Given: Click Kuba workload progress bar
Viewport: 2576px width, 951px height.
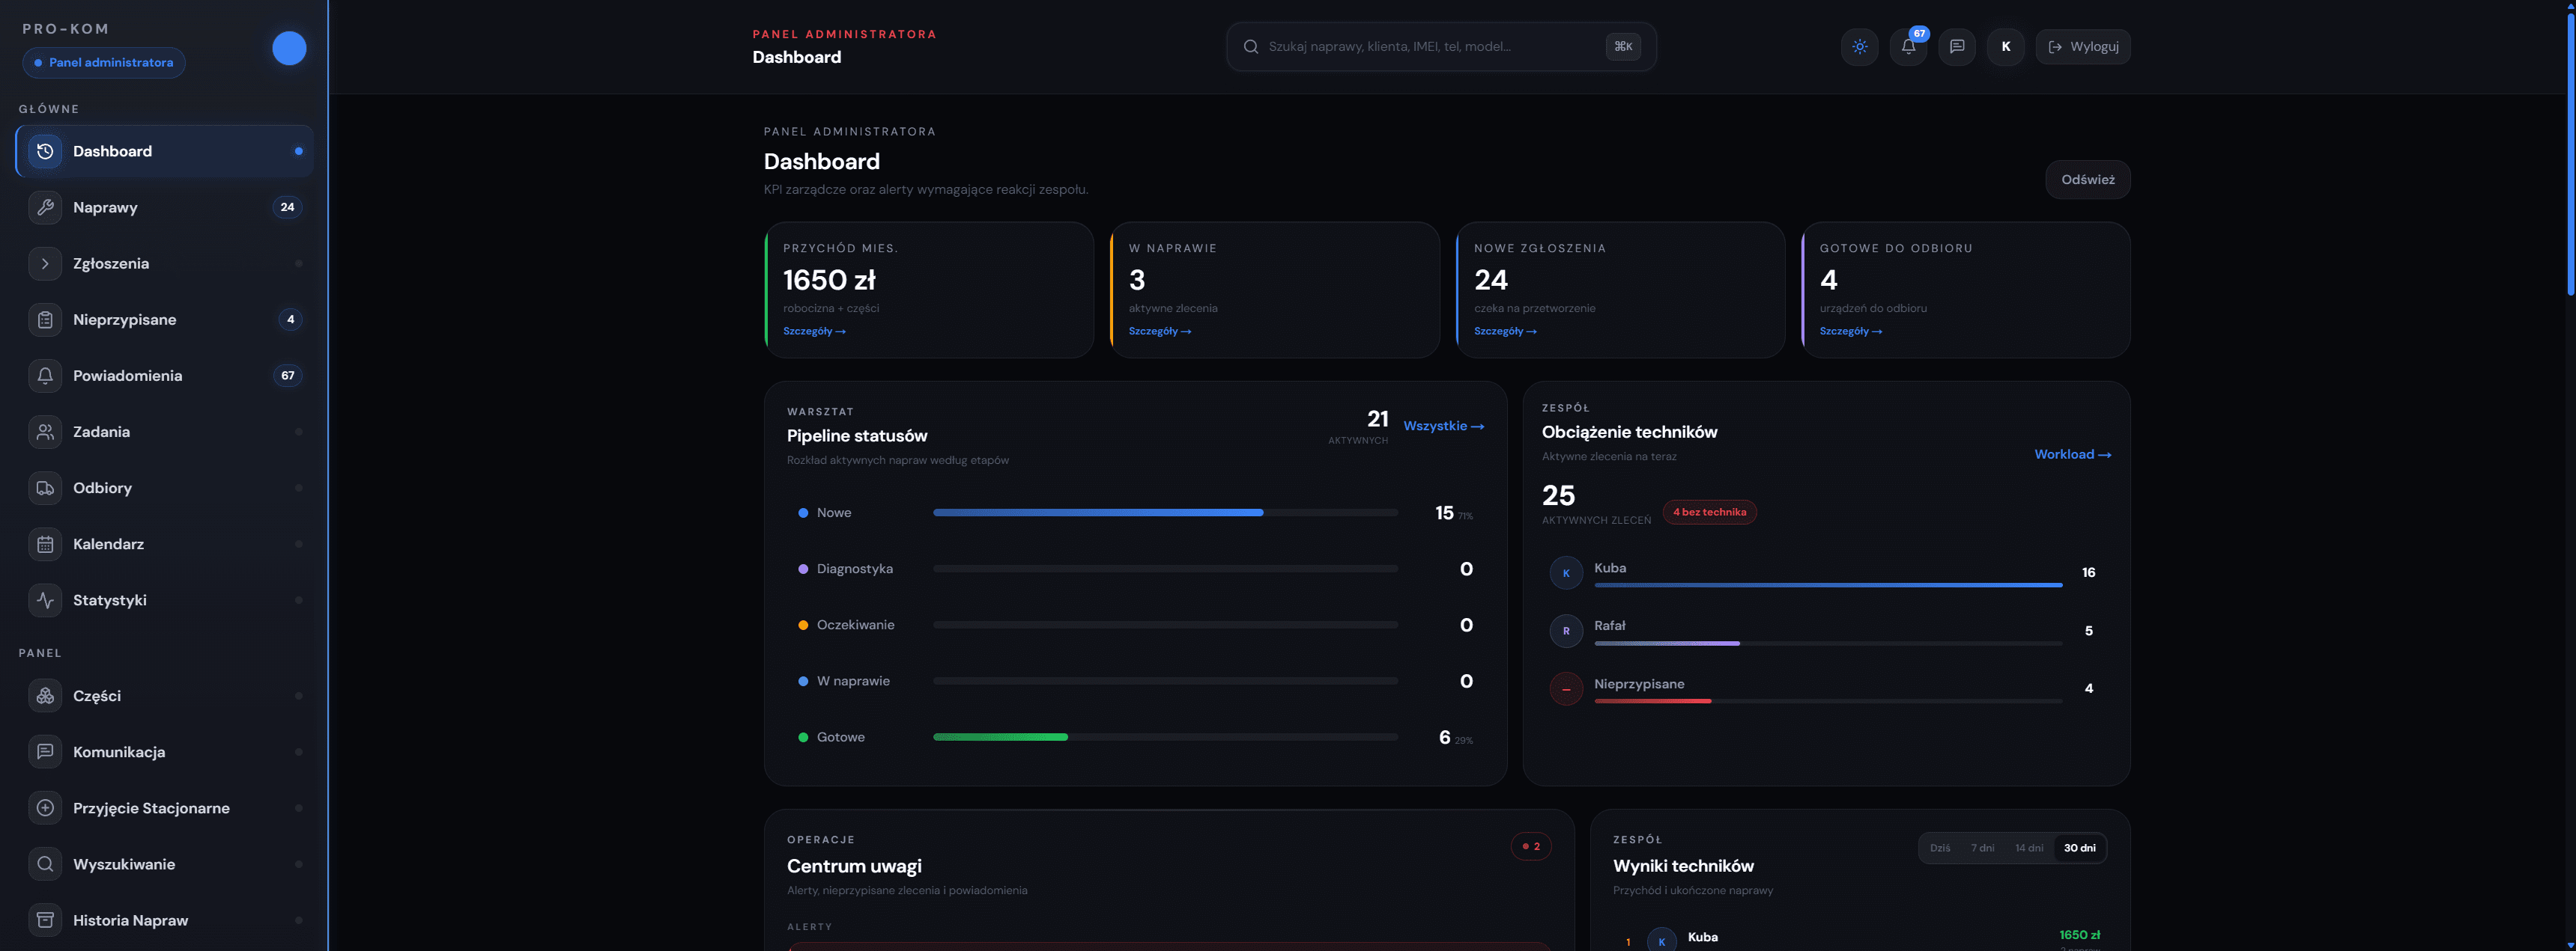Looking at the screenshot, I should [x=1827, y=584].
